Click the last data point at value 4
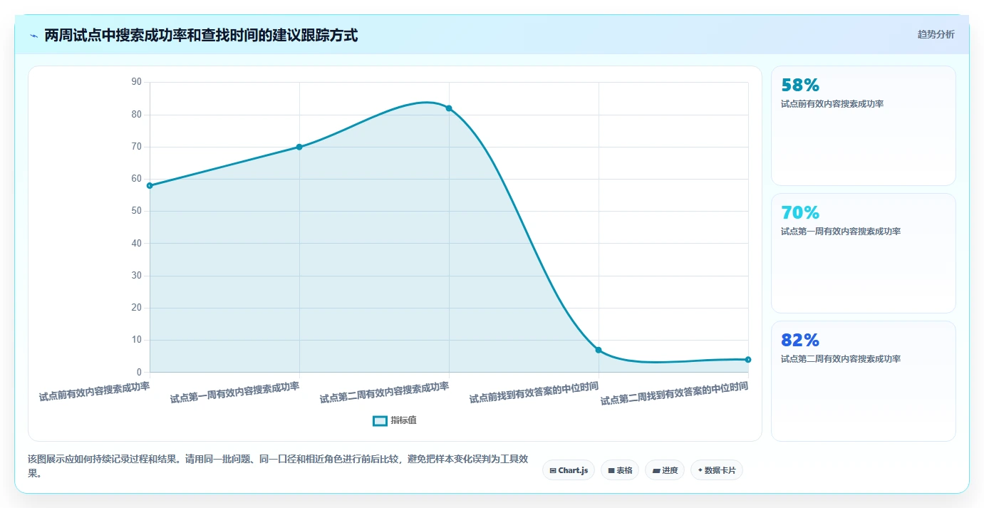Viewport: 984px width, 508px height. [748, 359]
